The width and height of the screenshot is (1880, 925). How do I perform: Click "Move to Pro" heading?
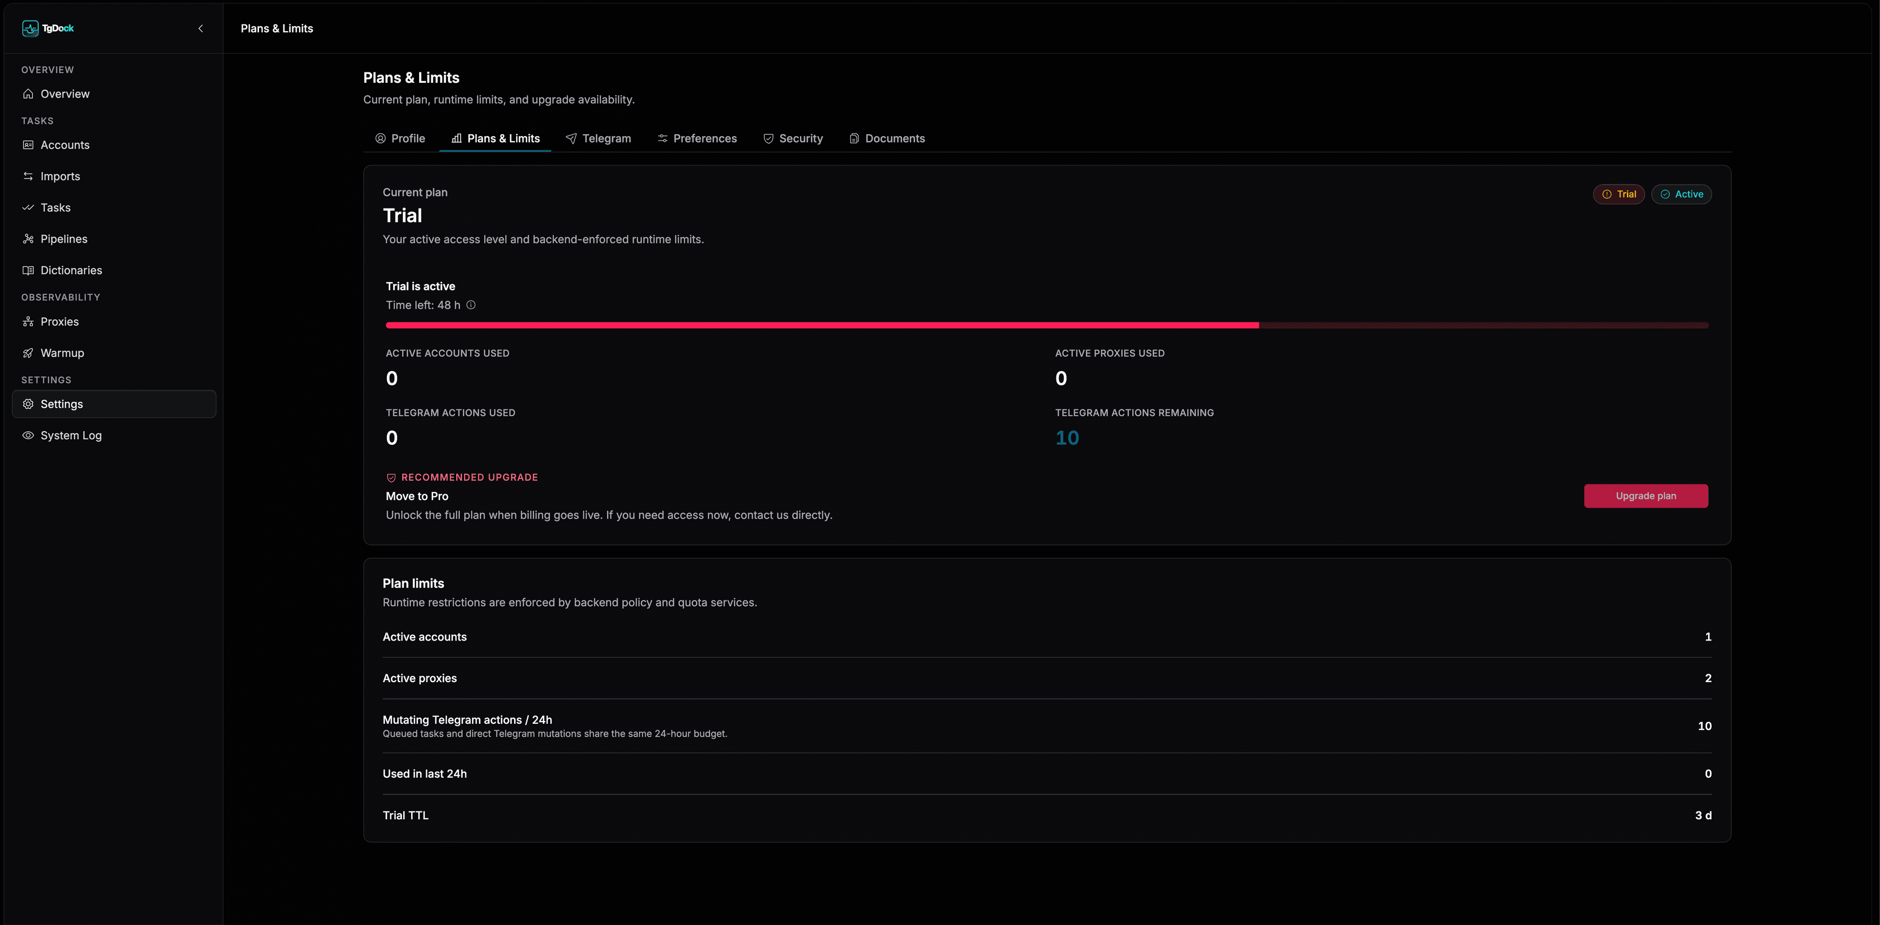coord(418,496)
